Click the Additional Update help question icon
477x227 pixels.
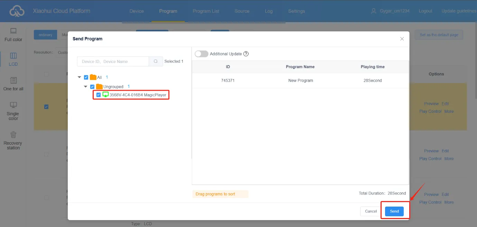point(246,54)
